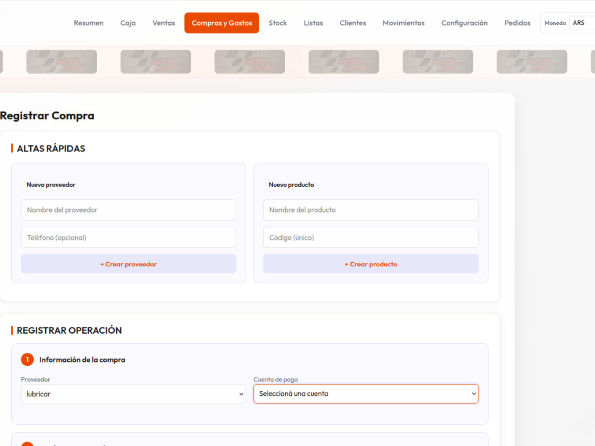The width and height of the screenshot is (595, 446).
Task: Go to the Movimientos tab
Action: tap(403, 23)
